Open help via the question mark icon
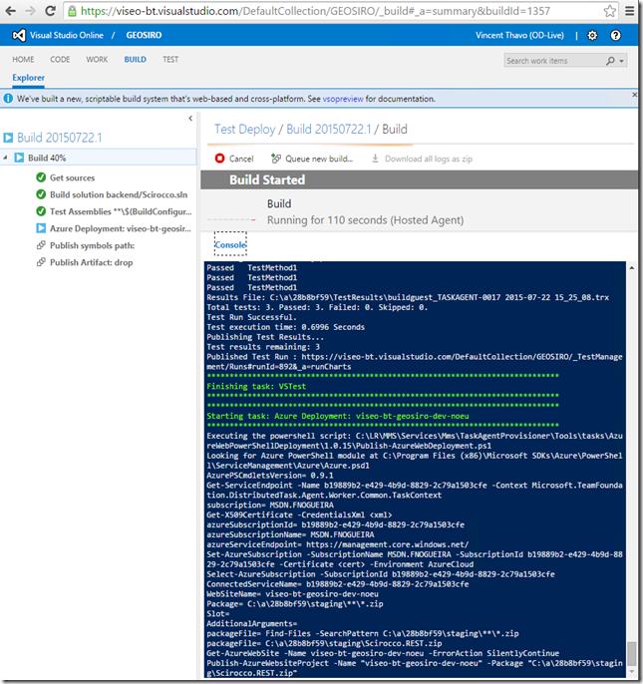Viewport: 643px width, 684px height. pyautogui.click(x=615, y=35)
